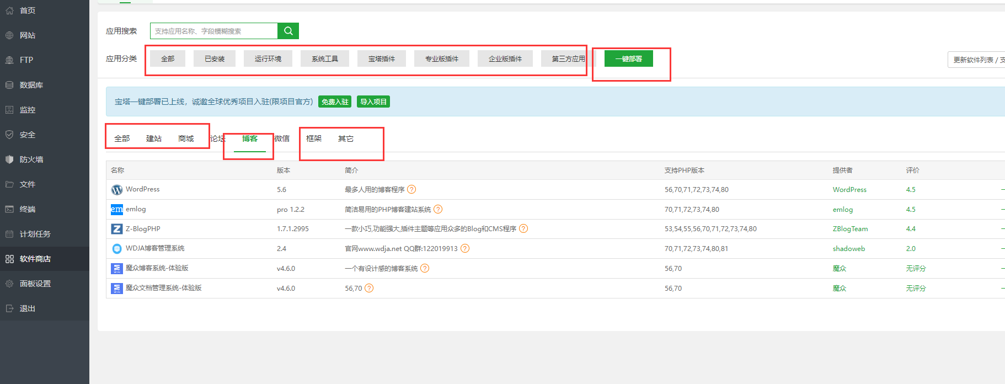Image resolution: width=1005 pixels, height=384 pixels.
Task: Click the home icon in the sidebar
Action: tap(9, 10)
